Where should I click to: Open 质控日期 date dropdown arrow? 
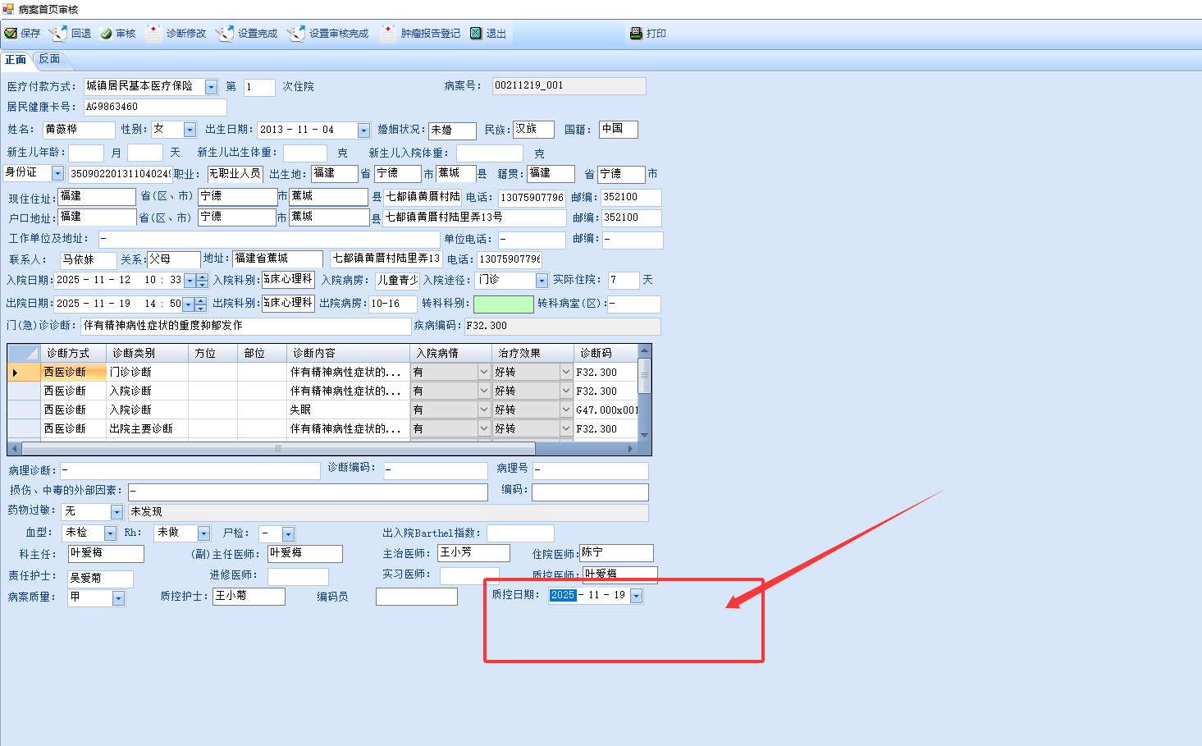pyautogui.click(x=636, y=596)
